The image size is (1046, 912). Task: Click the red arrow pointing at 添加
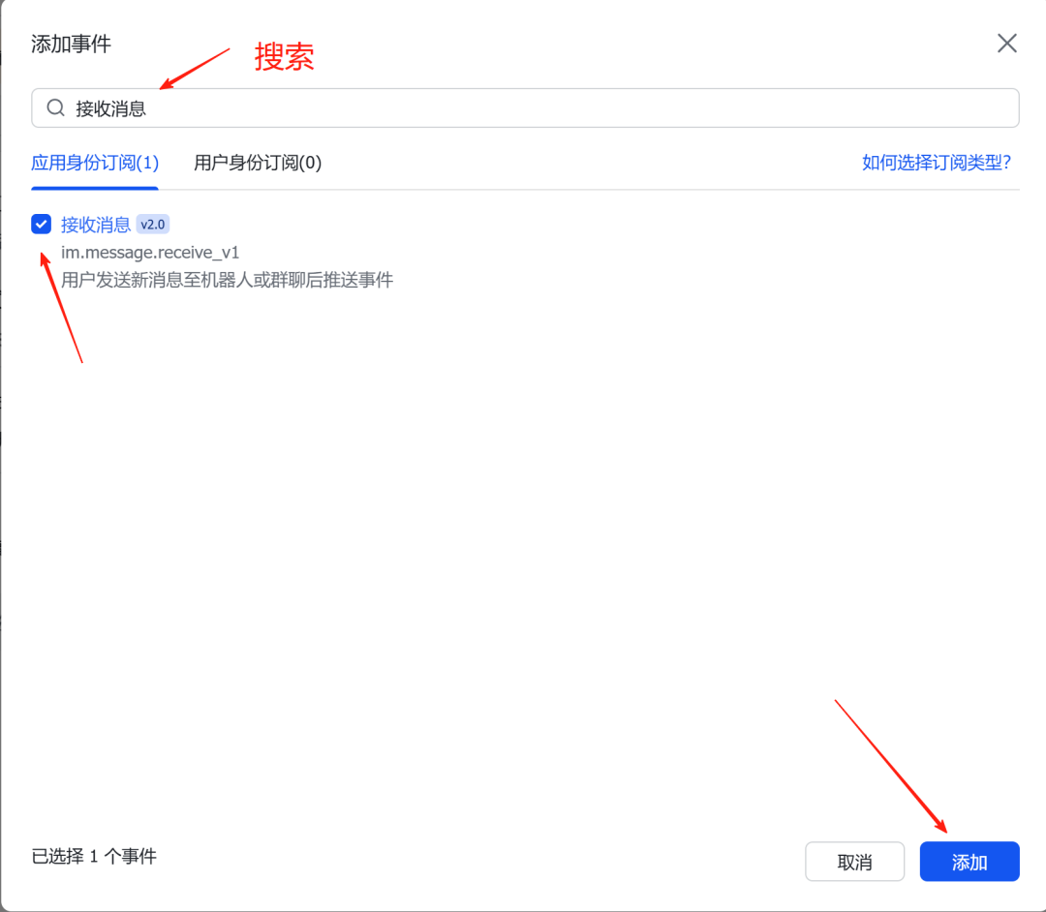coord(889,765)
